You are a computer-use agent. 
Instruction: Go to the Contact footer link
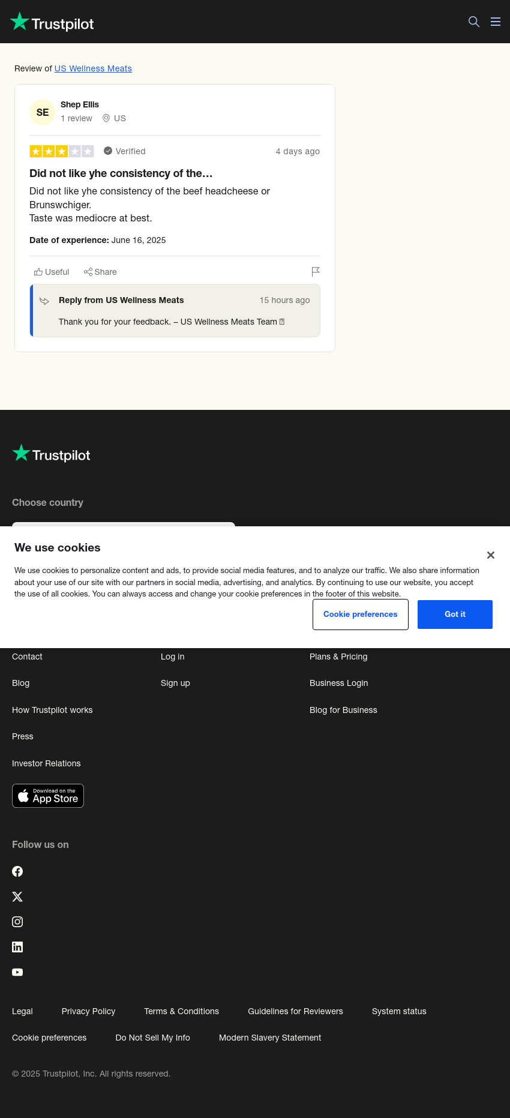pyautogui.click(x=27, y=657)
